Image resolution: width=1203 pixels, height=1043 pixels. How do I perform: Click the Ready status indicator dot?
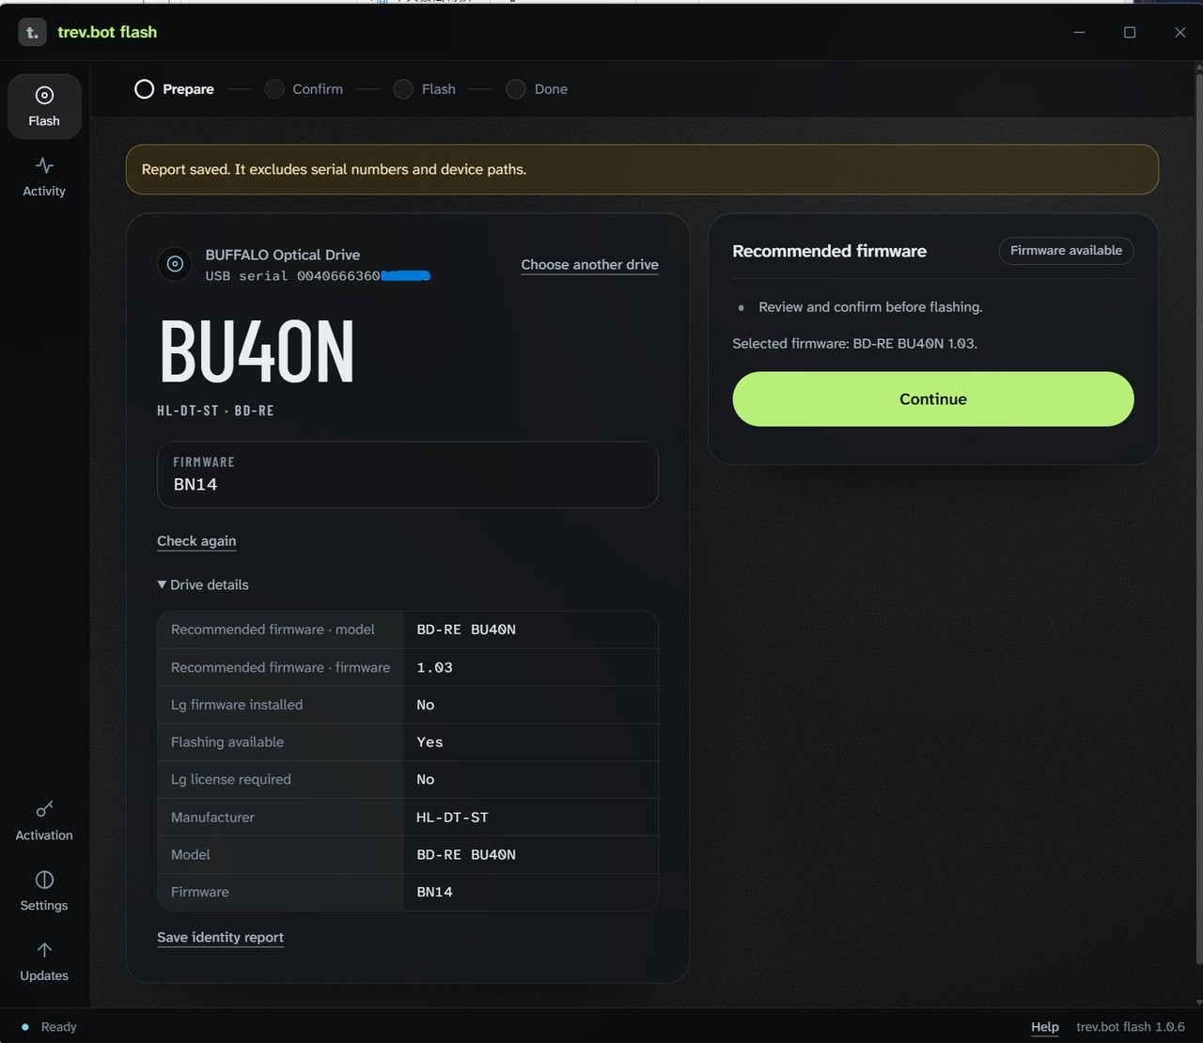coord(25,1027)
